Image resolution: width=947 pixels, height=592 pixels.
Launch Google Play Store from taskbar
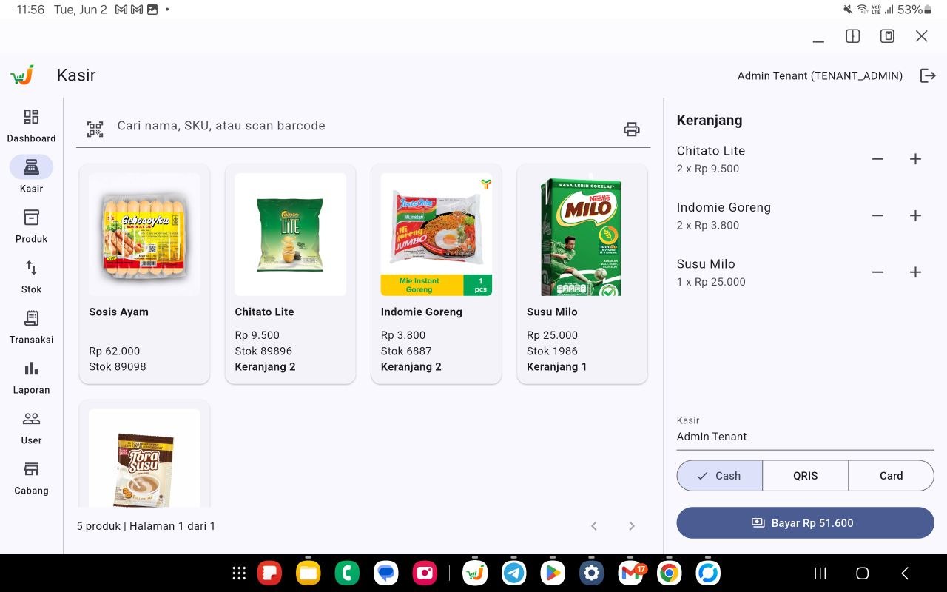pyautogui.click(x=552, y=573)
